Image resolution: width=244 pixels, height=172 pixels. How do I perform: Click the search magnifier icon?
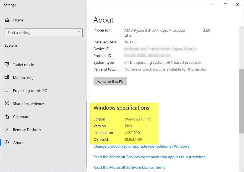pyautogui.click(x=79, y=33)
